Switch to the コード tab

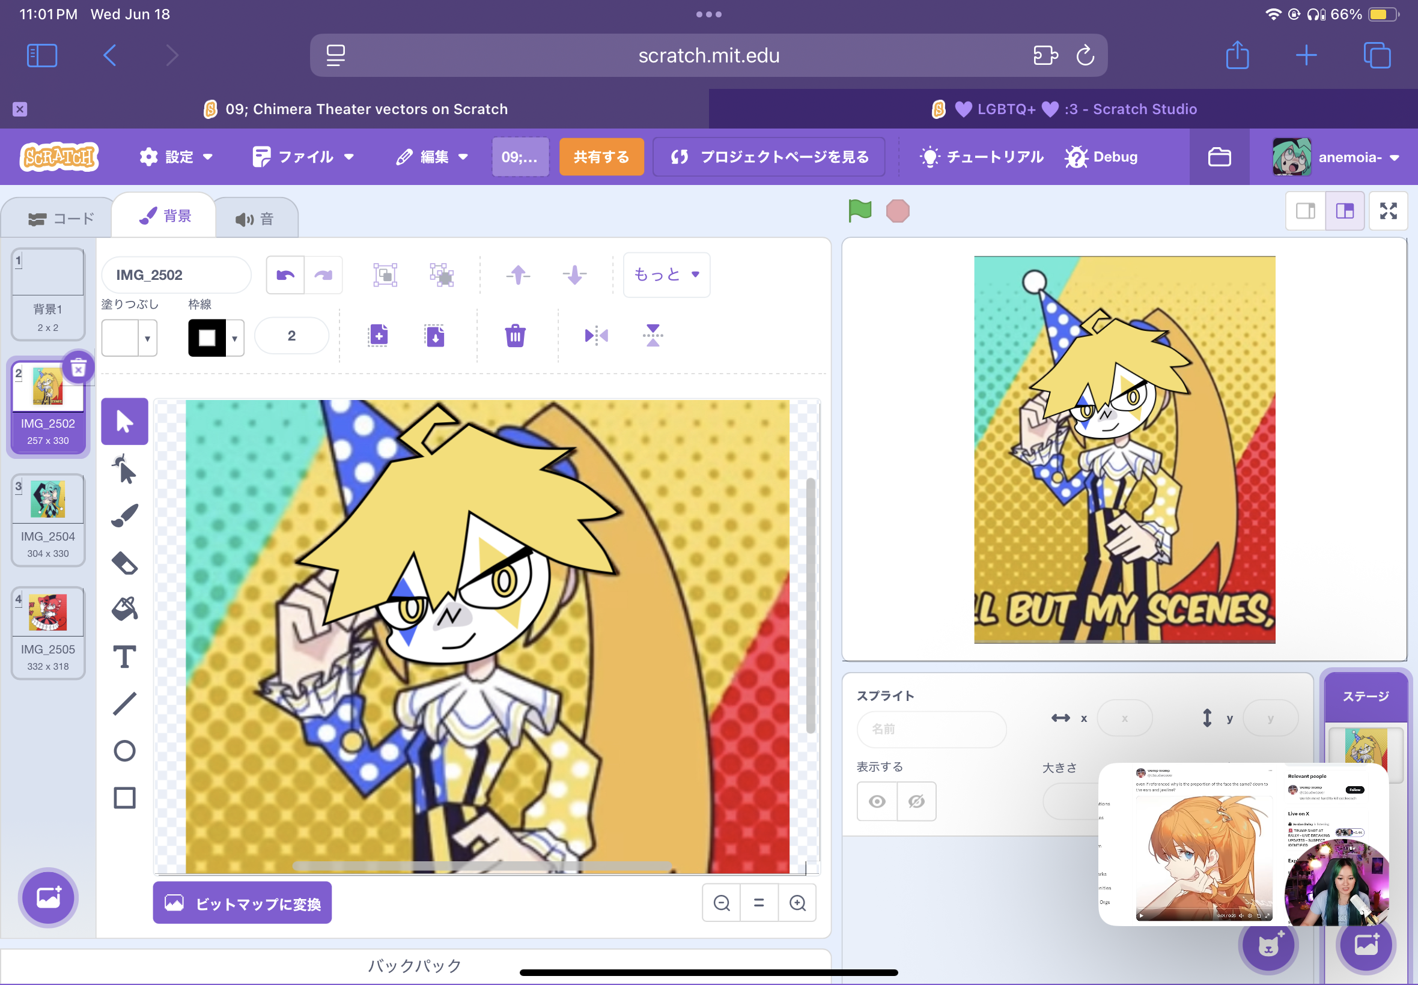coord(61,219)
